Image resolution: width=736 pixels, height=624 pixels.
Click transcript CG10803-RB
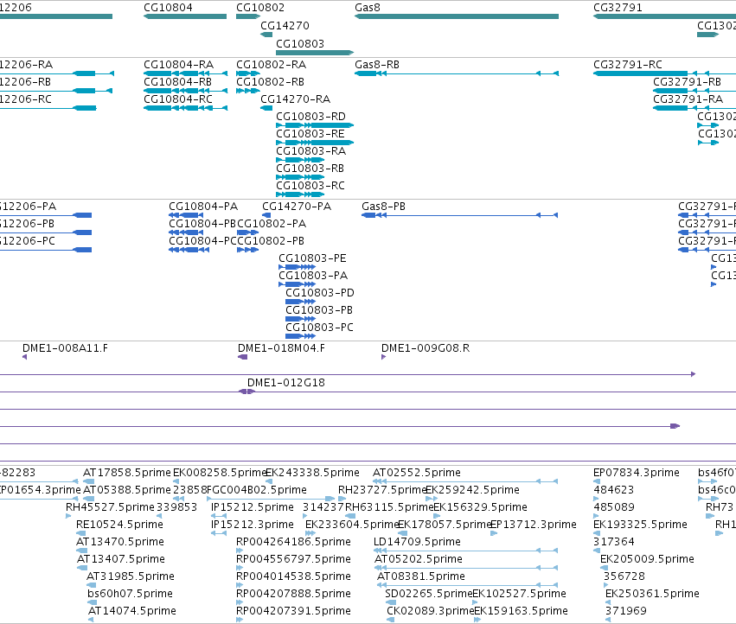pos(300,177)
